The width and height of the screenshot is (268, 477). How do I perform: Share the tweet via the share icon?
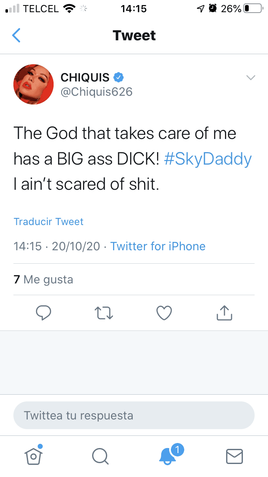pos(224,312)
